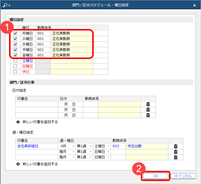This screenshot has height=184, width=201.
Task: Uncheck the 火曜日 checkbox
Action: 15,38
